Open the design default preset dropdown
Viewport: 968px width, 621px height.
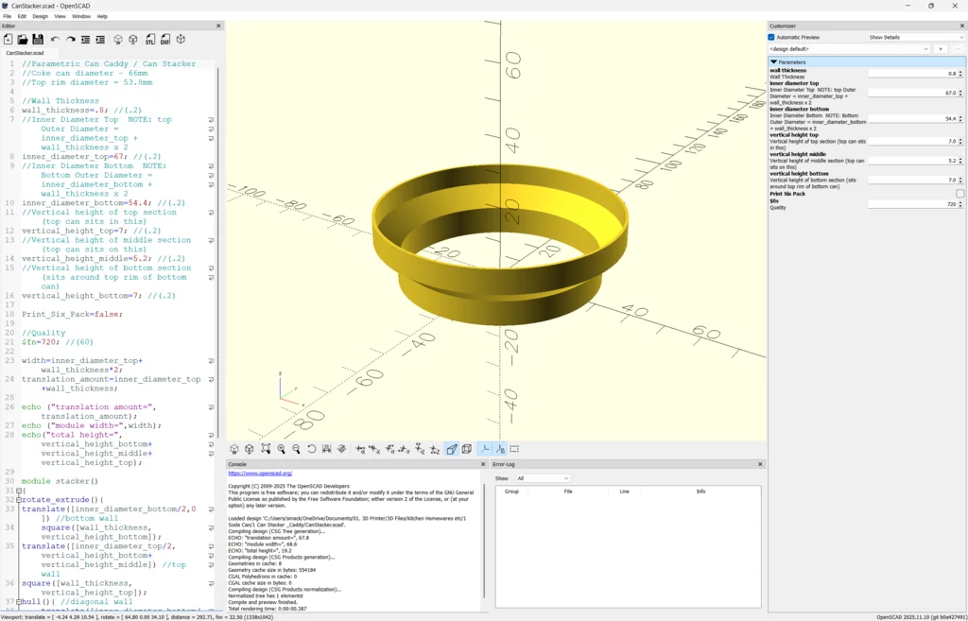tap(849, 49)
